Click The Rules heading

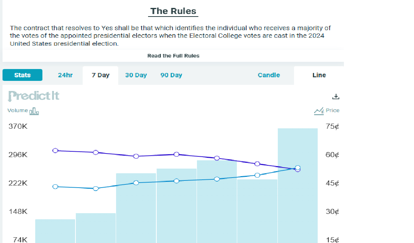(x=173, y=11)
